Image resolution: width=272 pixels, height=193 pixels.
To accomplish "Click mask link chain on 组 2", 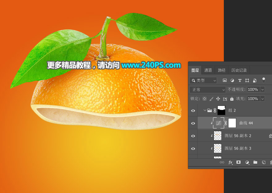I will [x=215, y=110].
